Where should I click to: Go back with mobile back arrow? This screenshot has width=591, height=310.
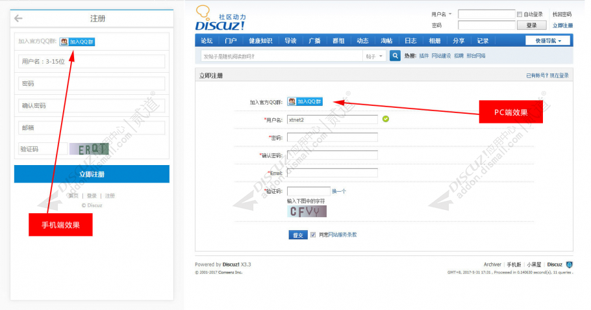[18, 18]
